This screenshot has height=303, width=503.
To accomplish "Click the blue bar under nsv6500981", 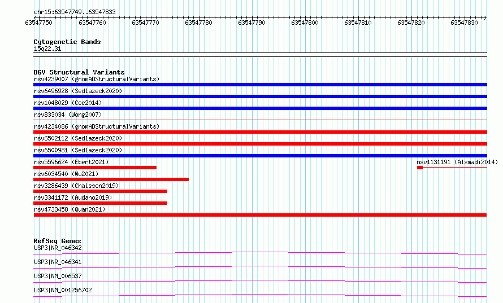I will click(260, 156).
